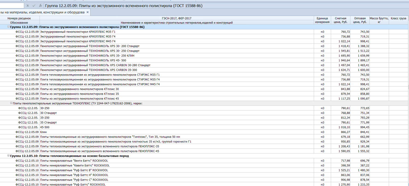409x186 pixels.
Task: Select the КТплэкс 30 plates row
Action: (79, 89)
